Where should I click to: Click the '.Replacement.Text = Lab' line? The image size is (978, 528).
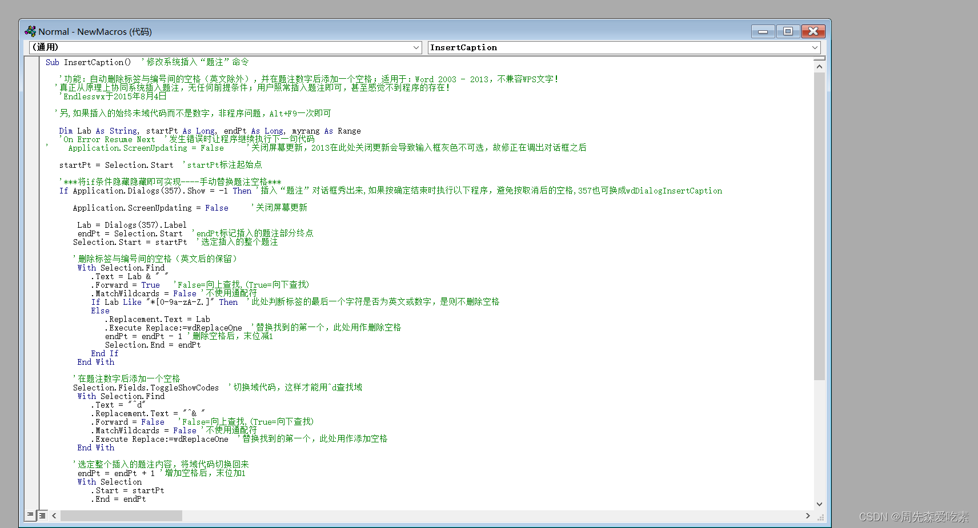point(157,319)
